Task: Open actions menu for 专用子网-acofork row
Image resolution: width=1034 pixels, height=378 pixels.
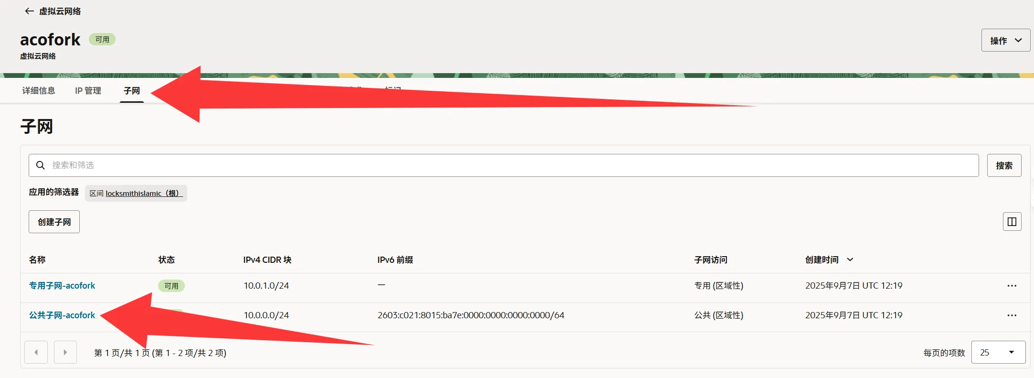Action: [1012, 286]
